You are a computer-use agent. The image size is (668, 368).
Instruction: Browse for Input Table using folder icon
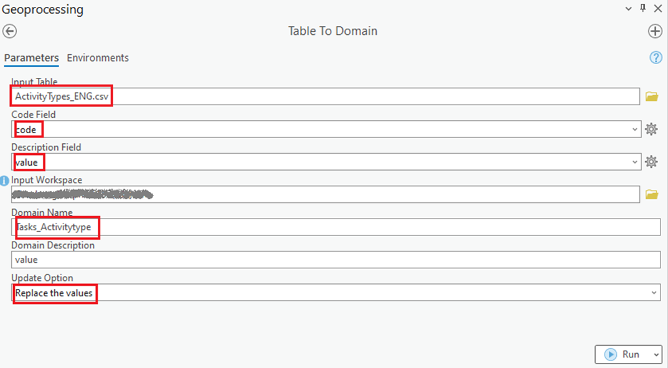pos(651,97)
